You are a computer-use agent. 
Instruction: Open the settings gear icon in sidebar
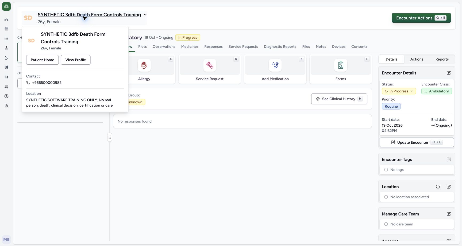6,106
